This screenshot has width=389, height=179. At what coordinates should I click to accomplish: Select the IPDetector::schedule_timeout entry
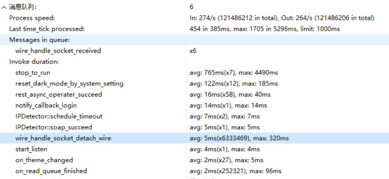(x=59, y=116)
